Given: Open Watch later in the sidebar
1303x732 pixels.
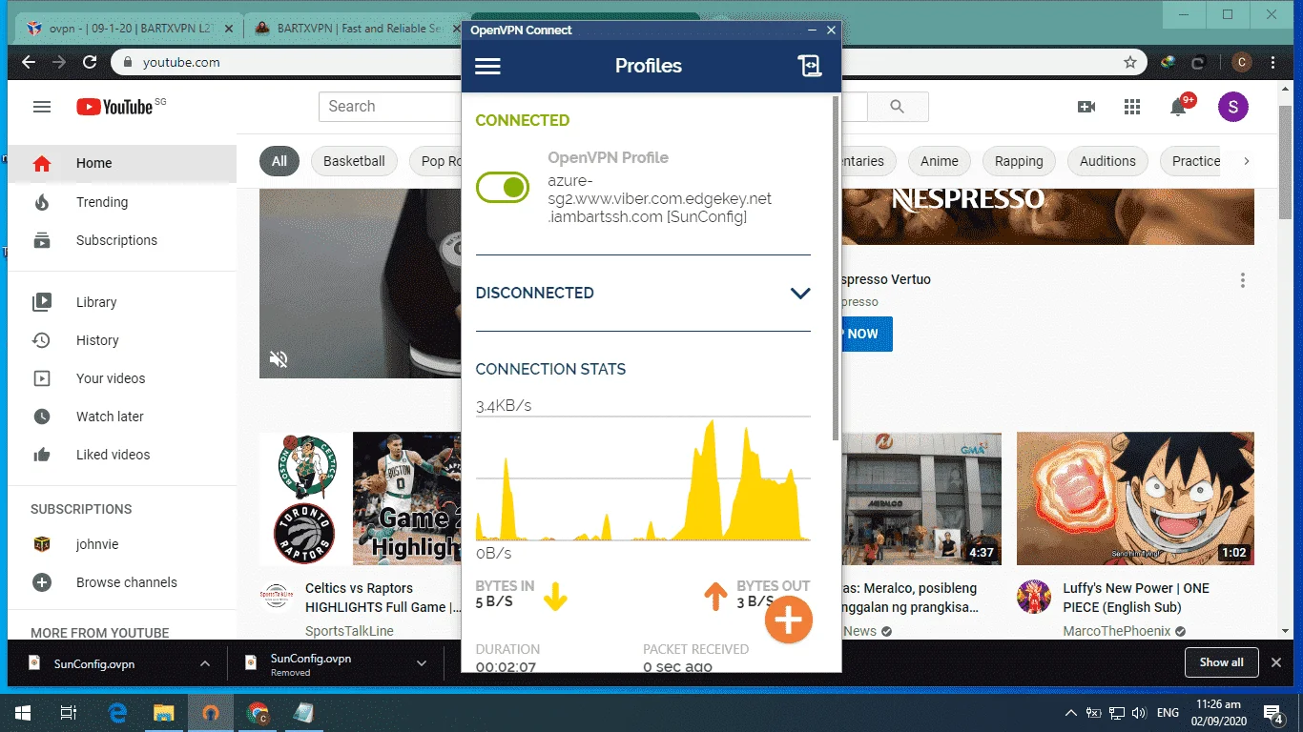Looking at the screenshot, I should (122, 417).
